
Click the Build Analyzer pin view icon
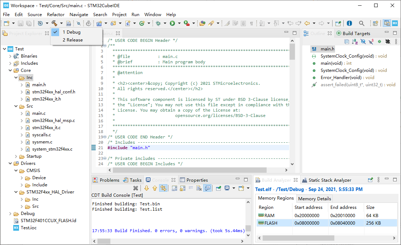[x=370, y=180]
